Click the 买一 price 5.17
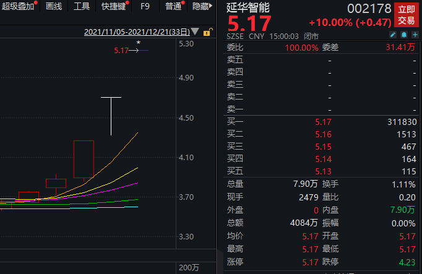This screenshot has width=422, height=274. (x=323, y=122)
